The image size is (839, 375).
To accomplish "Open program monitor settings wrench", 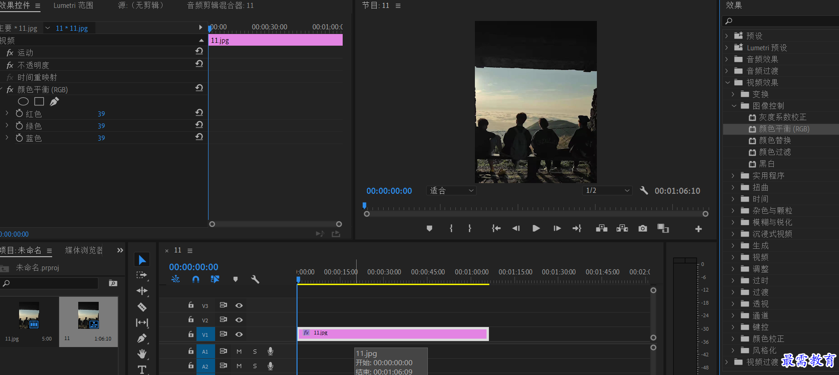I will click(x=644, y=191).
